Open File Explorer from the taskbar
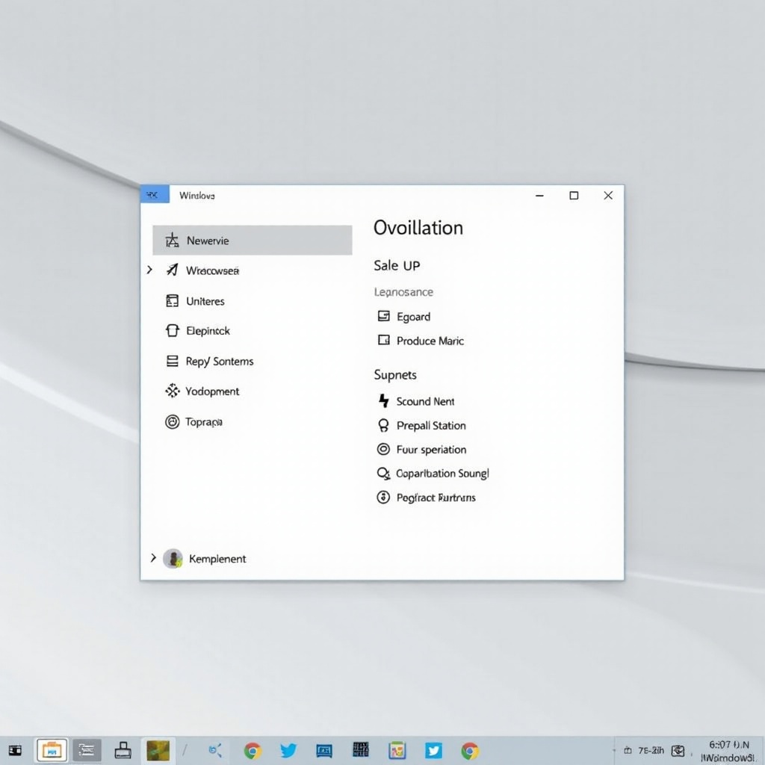 pyautogui.click(x=52, y=750)
